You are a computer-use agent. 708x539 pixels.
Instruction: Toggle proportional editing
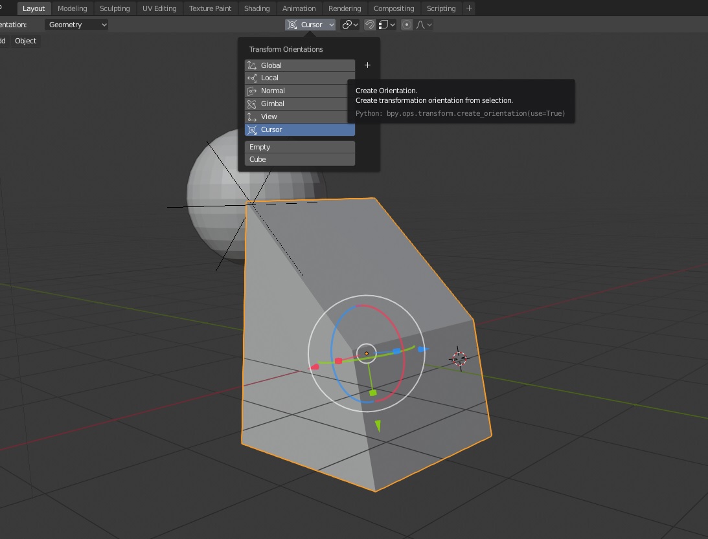407,25
